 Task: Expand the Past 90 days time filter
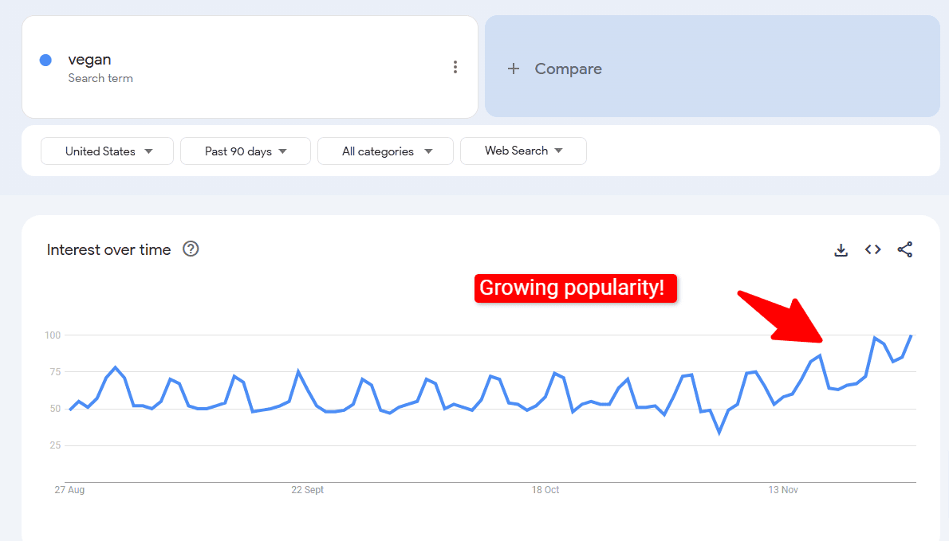[245, 151]
